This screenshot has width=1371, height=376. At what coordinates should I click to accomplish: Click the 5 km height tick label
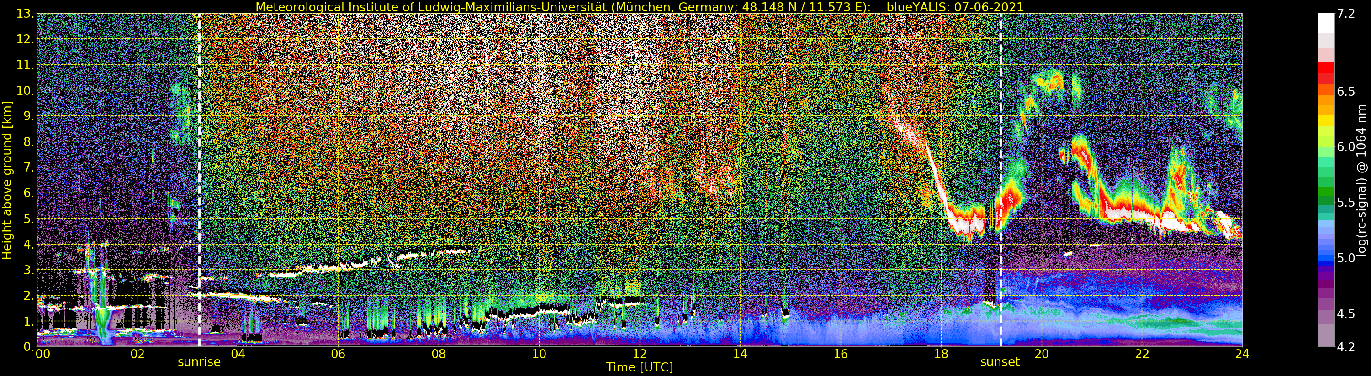30,219
